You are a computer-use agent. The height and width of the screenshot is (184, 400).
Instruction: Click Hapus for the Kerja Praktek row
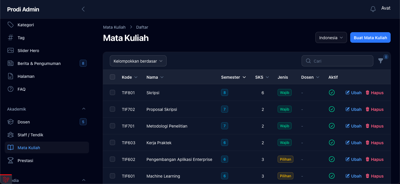click(x=375, y=143)
